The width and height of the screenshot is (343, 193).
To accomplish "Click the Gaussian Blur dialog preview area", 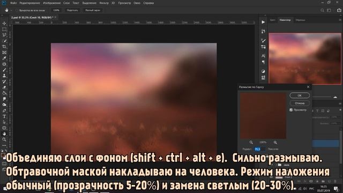I will (x=263, y=116).
